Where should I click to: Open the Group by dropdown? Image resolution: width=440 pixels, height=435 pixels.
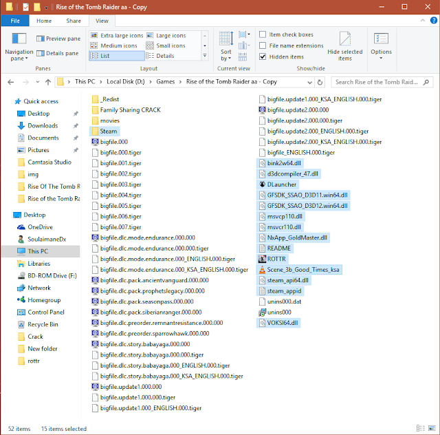point(244,34)
